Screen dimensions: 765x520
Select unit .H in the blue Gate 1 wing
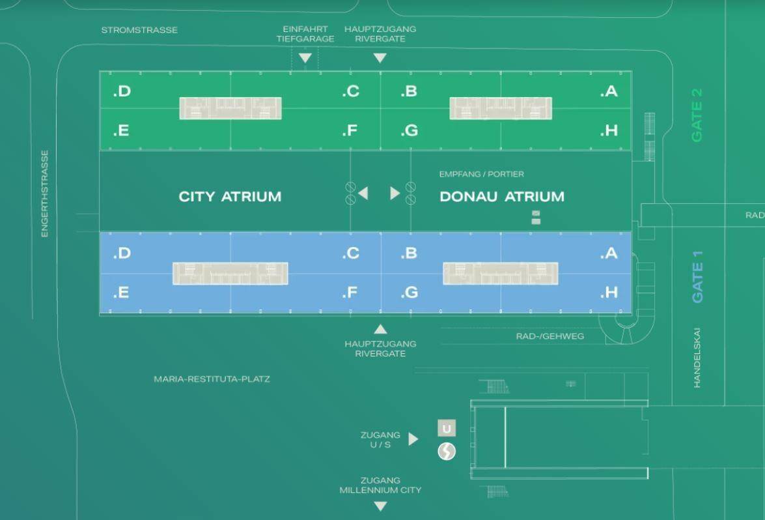click(609, 293)
